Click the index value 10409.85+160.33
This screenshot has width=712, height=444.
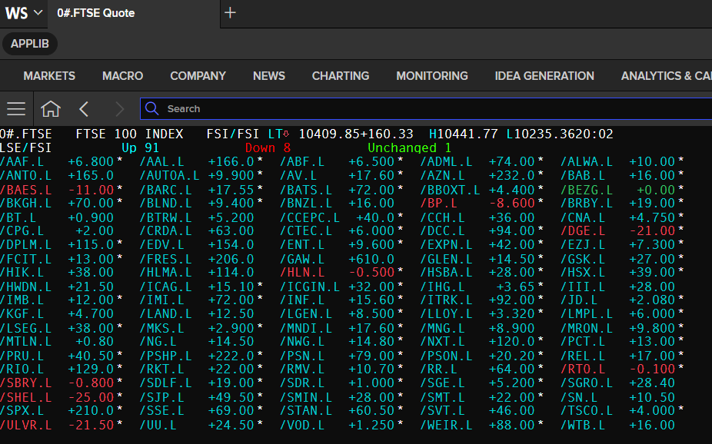pos(356,134)
